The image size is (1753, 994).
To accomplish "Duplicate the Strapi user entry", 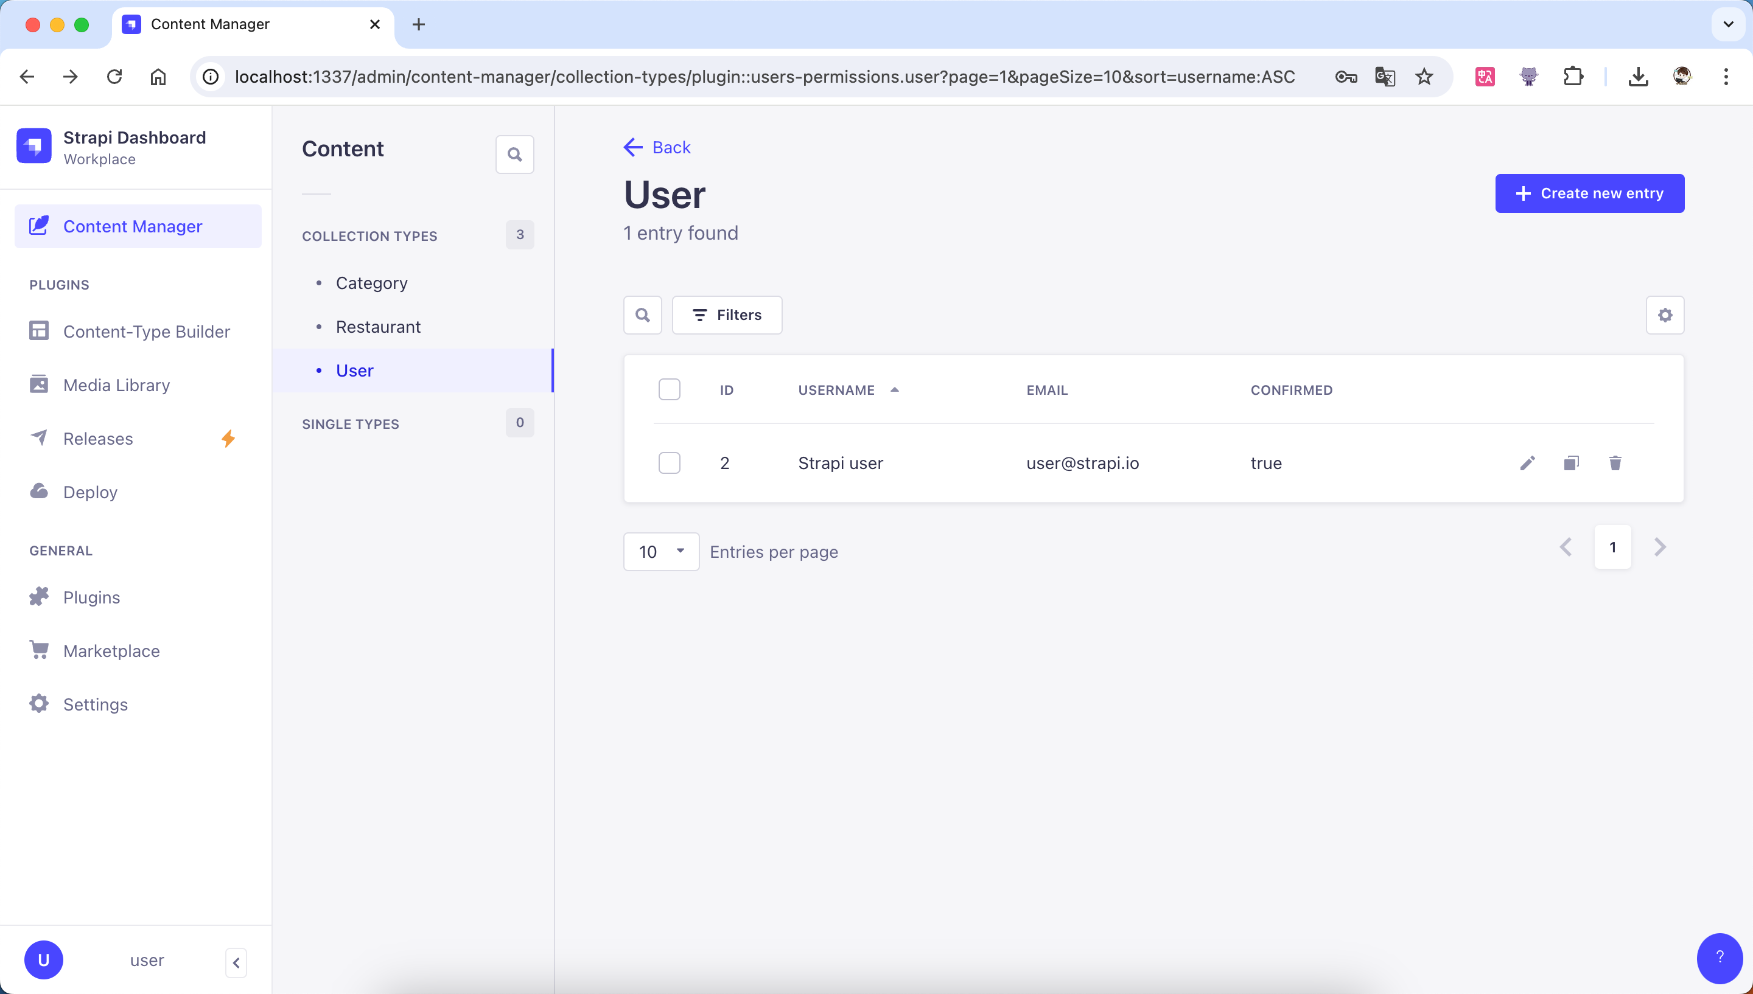I will 1572,463.
